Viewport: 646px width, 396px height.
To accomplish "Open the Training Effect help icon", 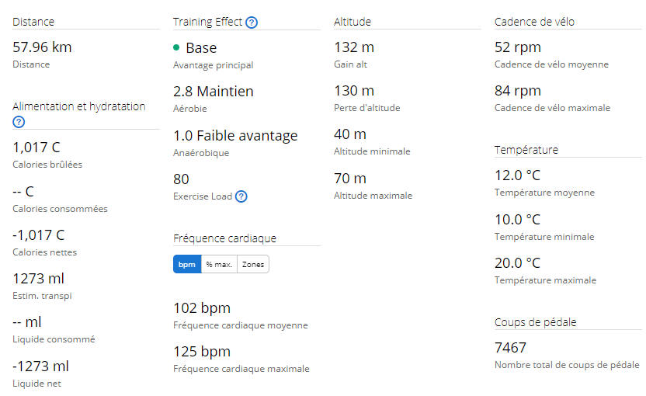I will (252, 23).
